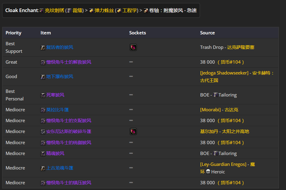Screen dimensions: 286x190
Task: Click the Tailoring icon in 死寒披风 row
Action: 215,95
